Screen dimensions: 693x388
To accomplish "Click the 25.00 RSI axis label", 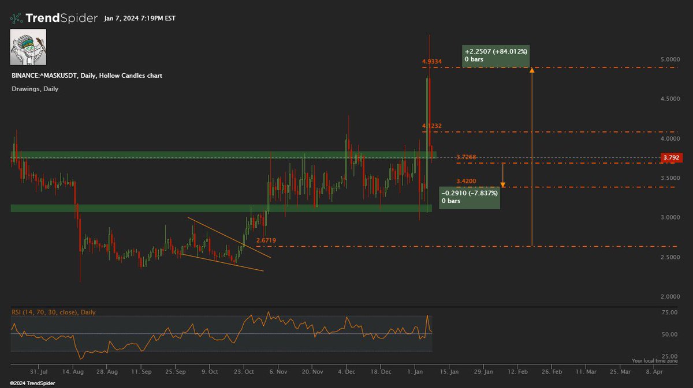I will pyautogui.click(x=670, y=356).
